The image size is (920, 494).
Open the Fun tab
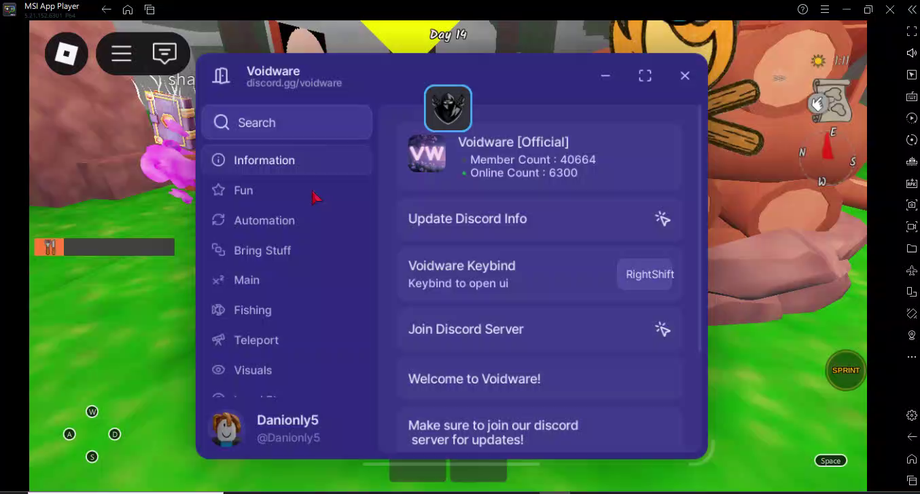(x=287, y=191)
